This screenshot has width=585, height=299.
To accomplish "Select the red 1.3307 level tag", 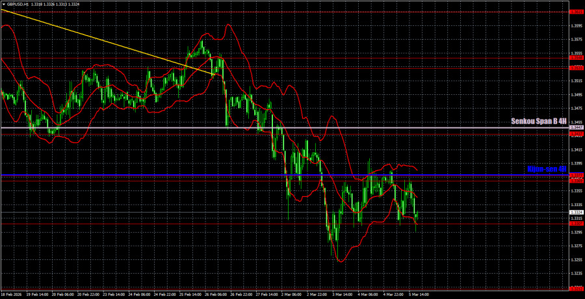I will pos(577,224).
